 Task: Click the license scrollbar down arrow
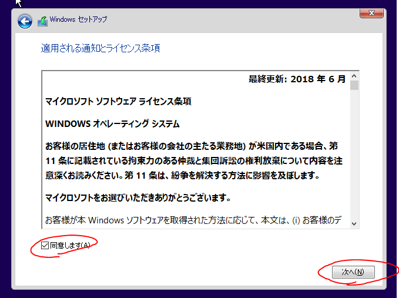[354, 224]
